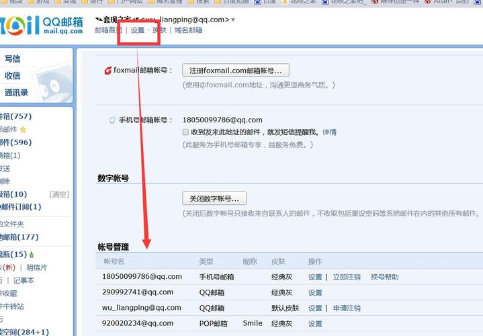Open 邮件订阅(1) subscriptions

coord(21,207)
